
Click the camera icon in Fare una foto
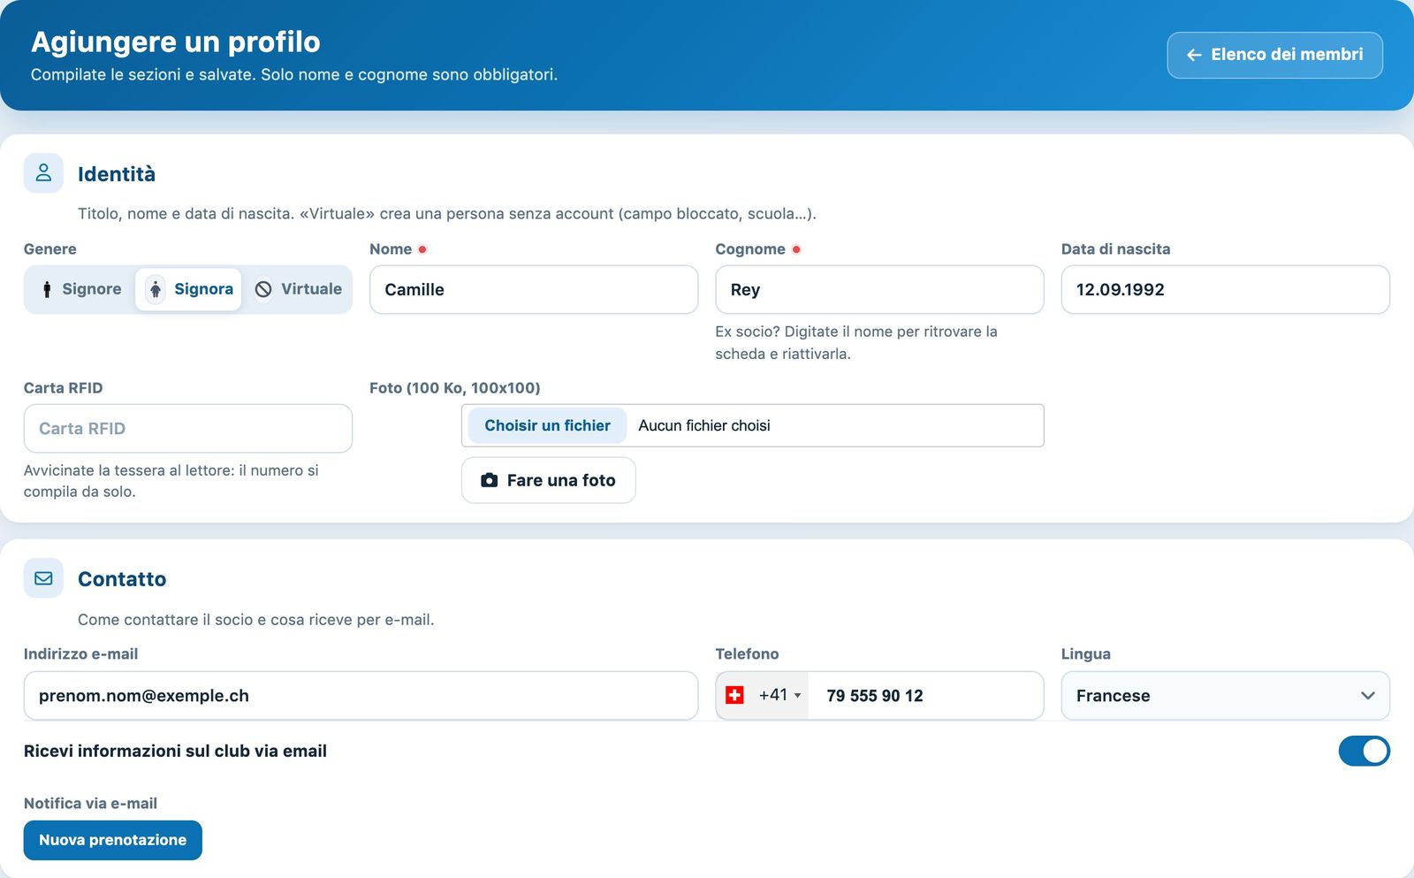pyautogui.click(x=489, y=480)
